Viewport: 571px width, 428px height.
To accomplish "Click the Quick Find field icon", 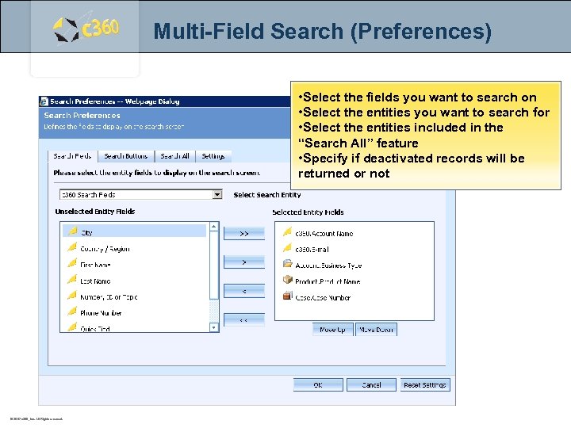I will [x=72, y=327].
